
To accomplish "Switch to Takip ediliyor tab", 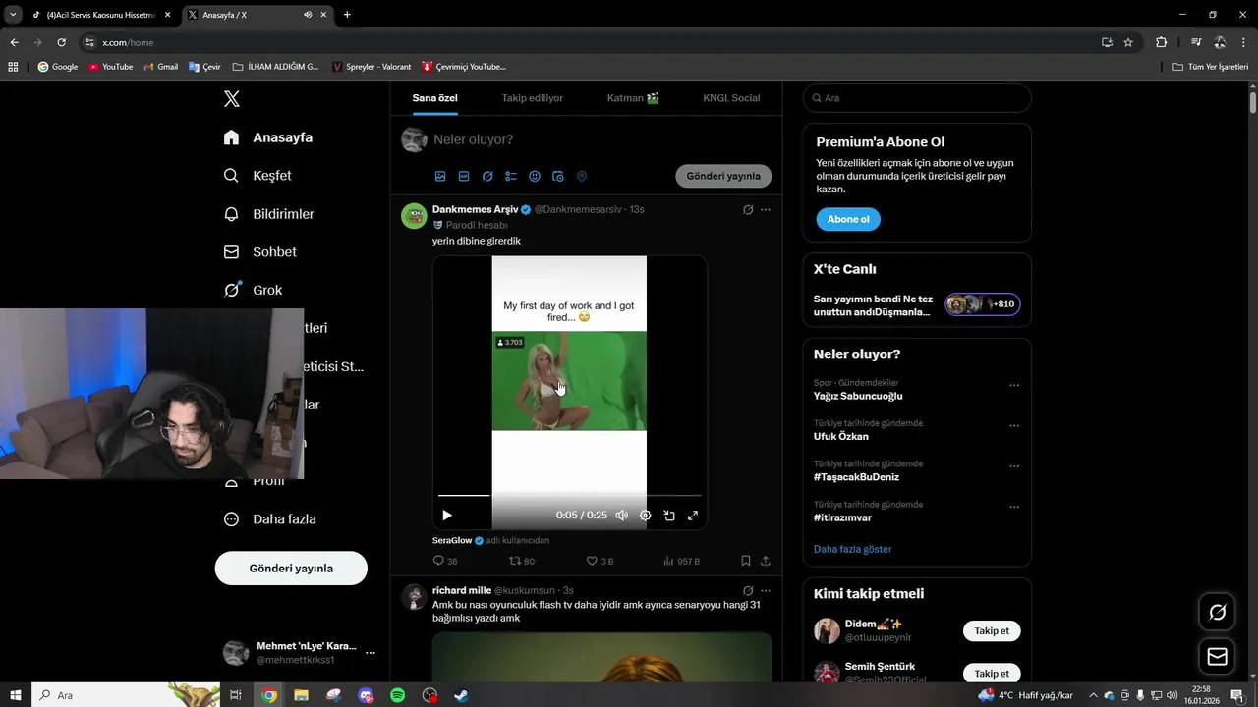I will pyautogui.click(x=533, y=98).
